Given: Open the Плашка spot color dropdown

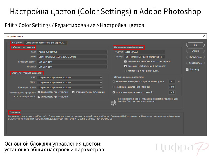Looking at the screenshot, I should point(71,67).
